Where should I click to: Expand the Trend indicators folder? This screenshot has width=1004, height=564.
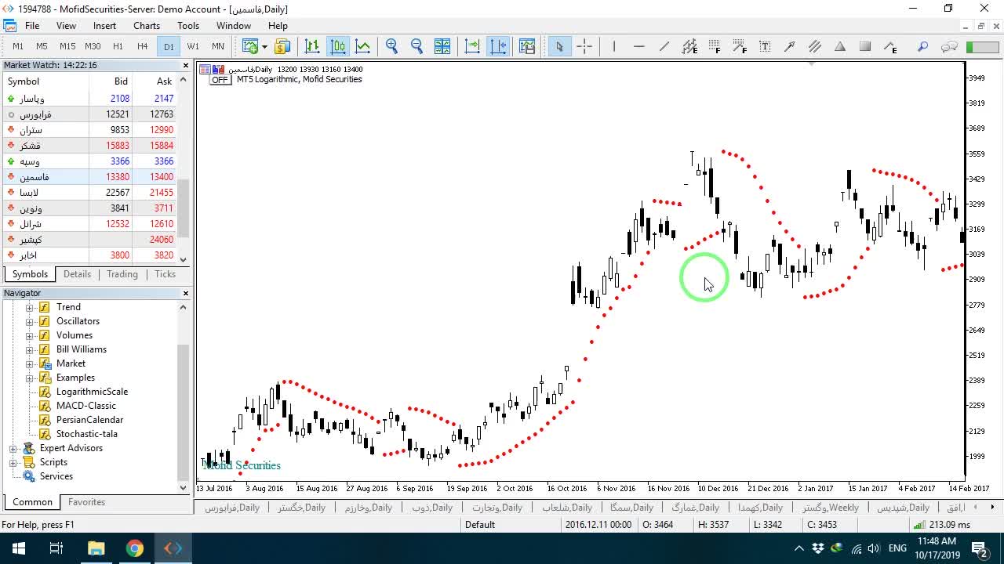30,307
